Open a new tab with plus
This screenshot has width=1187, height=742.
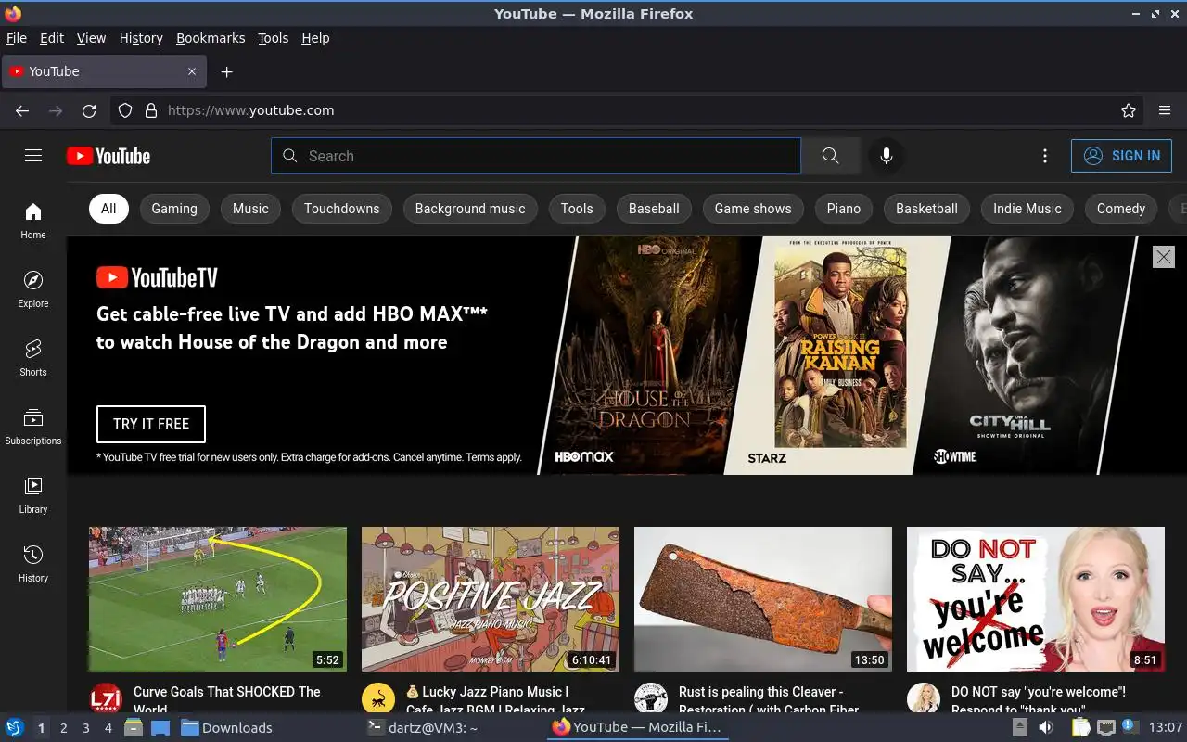pyautogui.click(x=226, y=71)
